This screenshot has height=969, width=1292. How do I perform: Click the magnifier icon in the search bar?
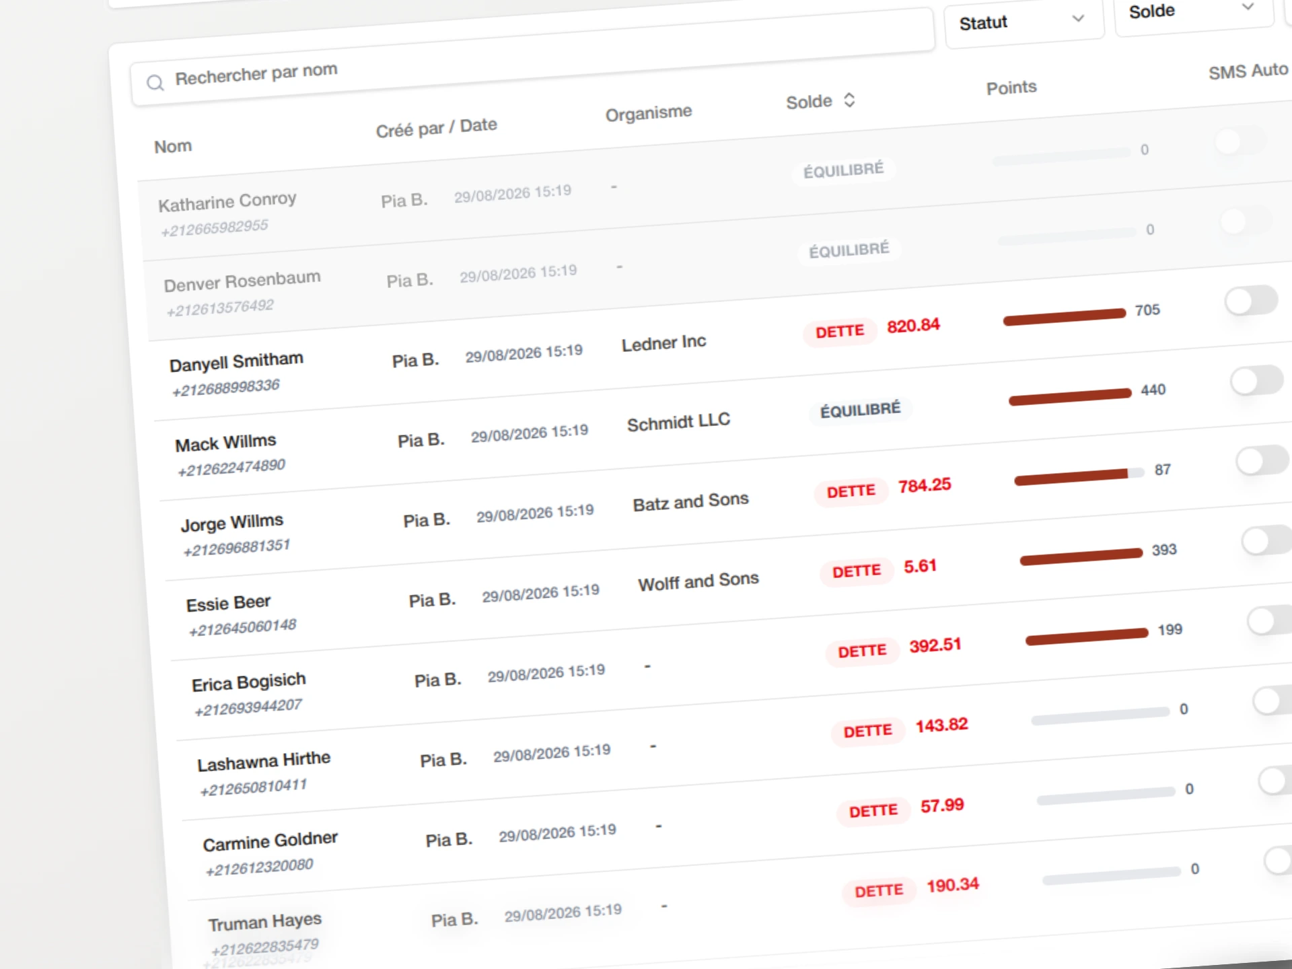pos(155,83)
